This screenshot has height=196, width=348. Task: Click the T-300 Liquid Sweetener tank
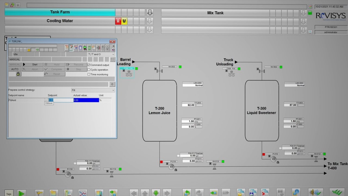(x=262, y=111)
